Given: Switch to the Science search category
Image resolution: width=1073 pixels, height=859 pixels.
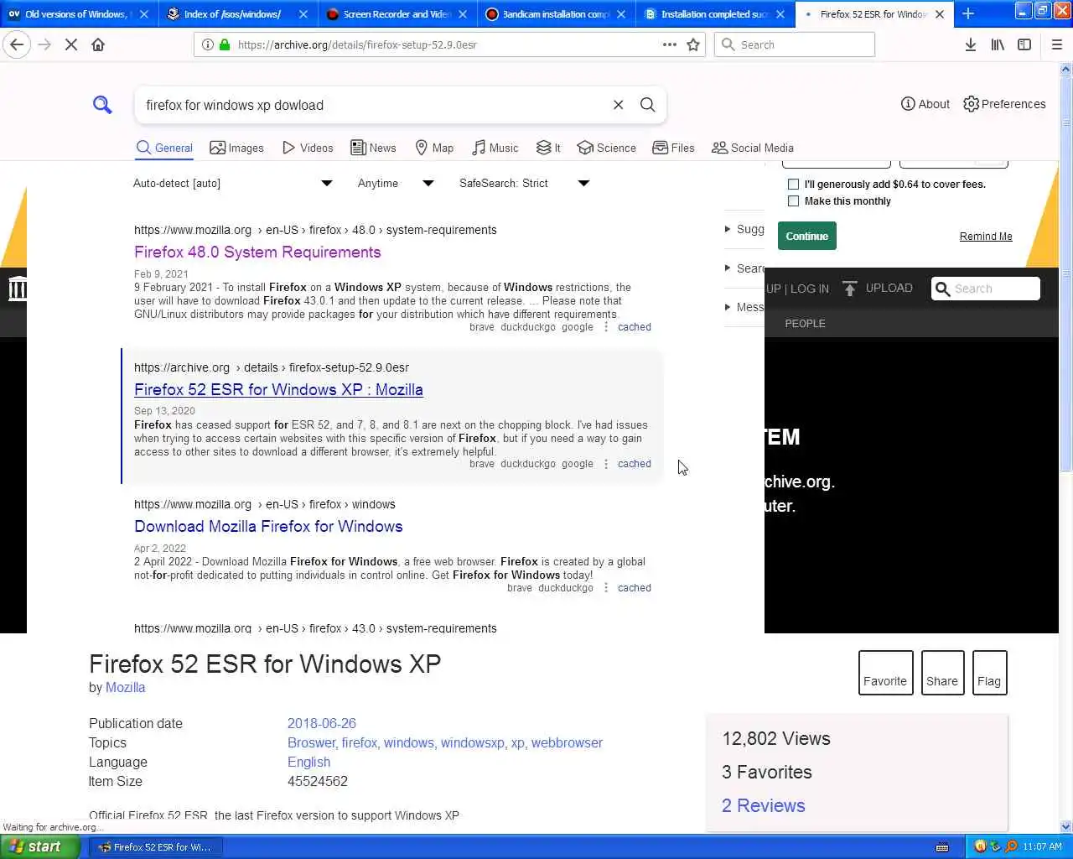Looking at the screenshot, I should pyautogui.click(x=607, y=148).
